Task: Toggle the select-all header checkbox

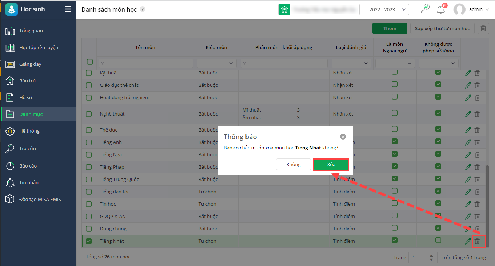Action: click(90, 62)
